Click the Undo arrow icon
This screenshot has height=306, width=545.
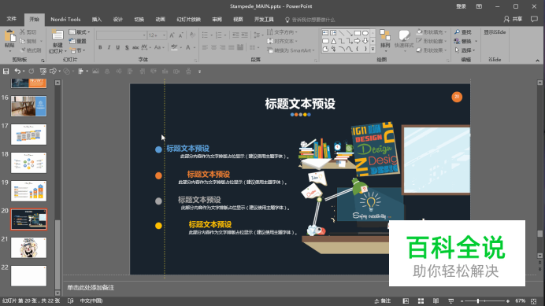17,72
